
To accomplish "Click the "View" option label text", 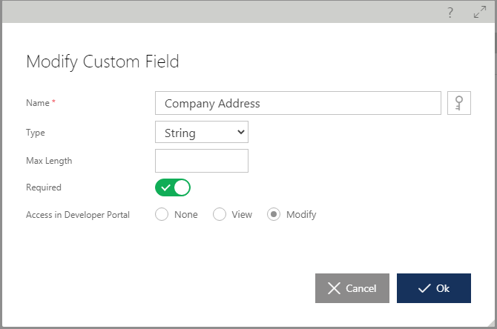I will click(242, 214).
